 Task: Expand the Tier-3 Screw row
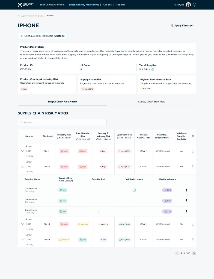(x=22, y=224)
